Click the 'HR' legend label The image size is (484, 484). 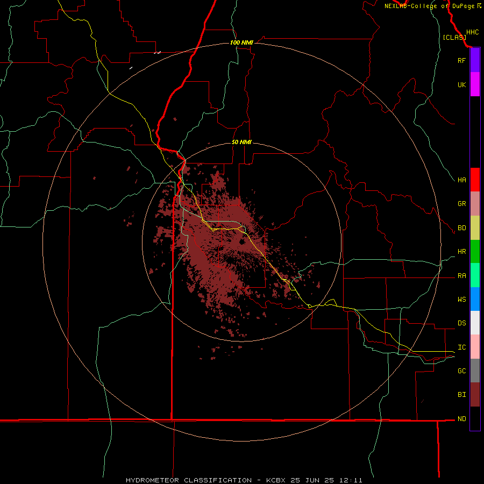461,252
